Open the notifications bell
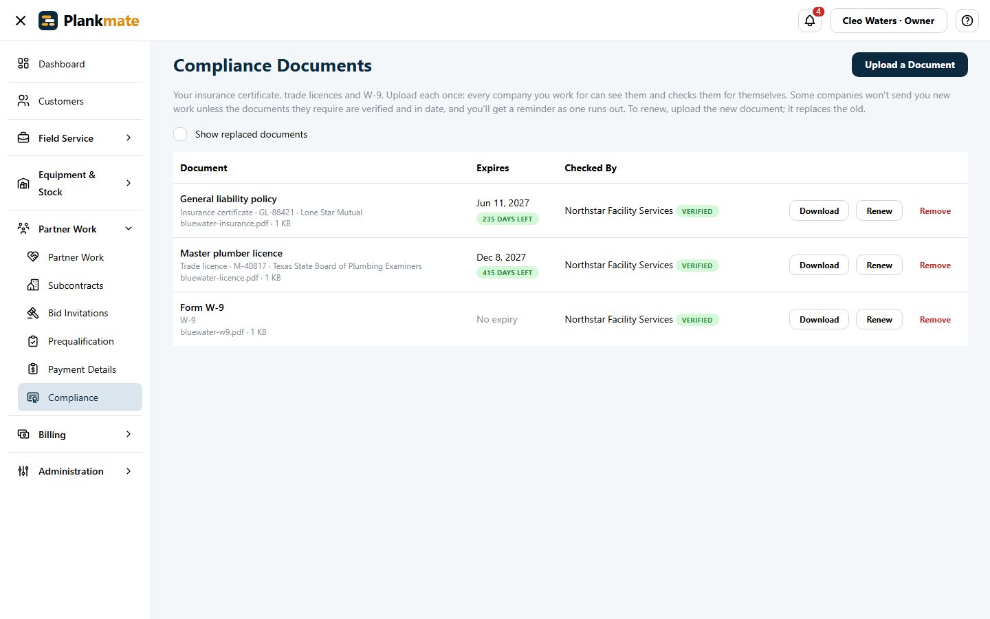 810,21
